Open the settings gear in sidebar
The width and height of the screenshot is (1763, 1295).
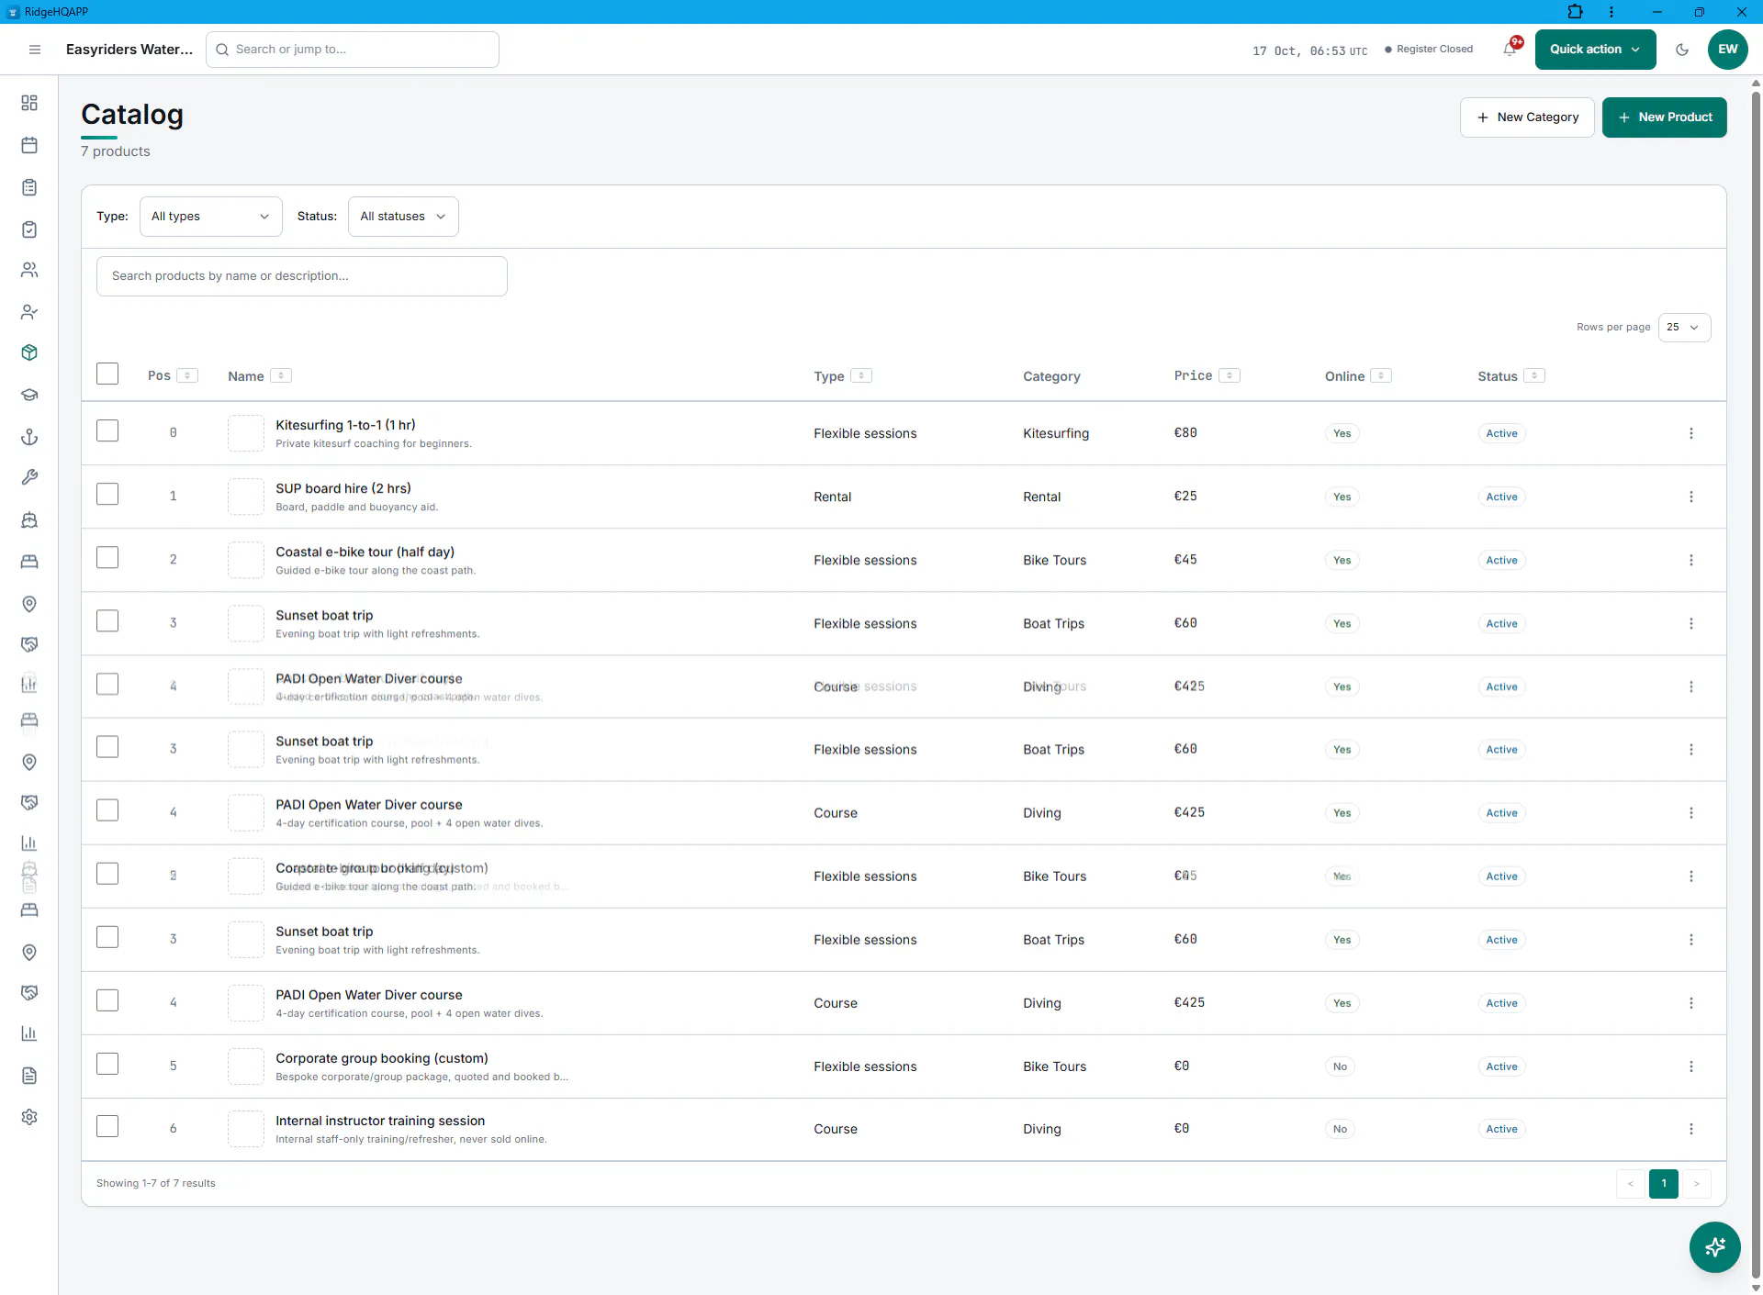(29, 1117)
